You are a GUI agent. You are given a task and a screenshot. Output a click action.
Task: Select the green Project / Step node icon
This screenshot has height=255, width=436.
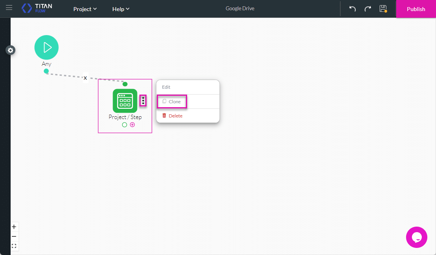click(125, 101)
